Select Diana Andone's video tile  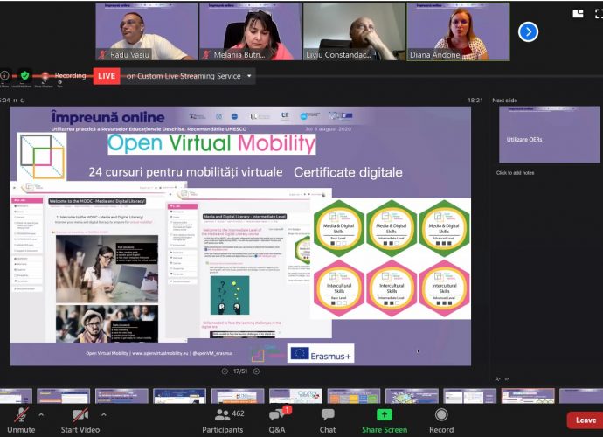click(459, 31)
